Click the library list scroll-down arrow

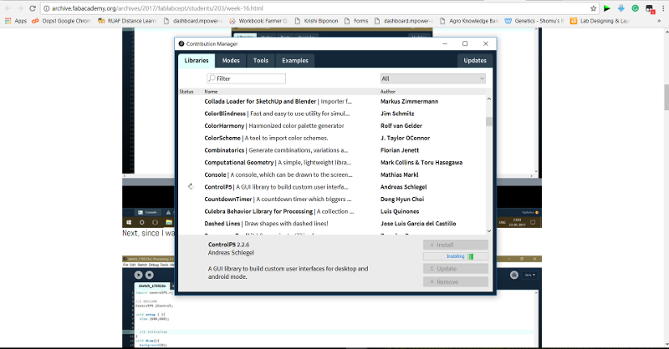click(x=489, y=231)
